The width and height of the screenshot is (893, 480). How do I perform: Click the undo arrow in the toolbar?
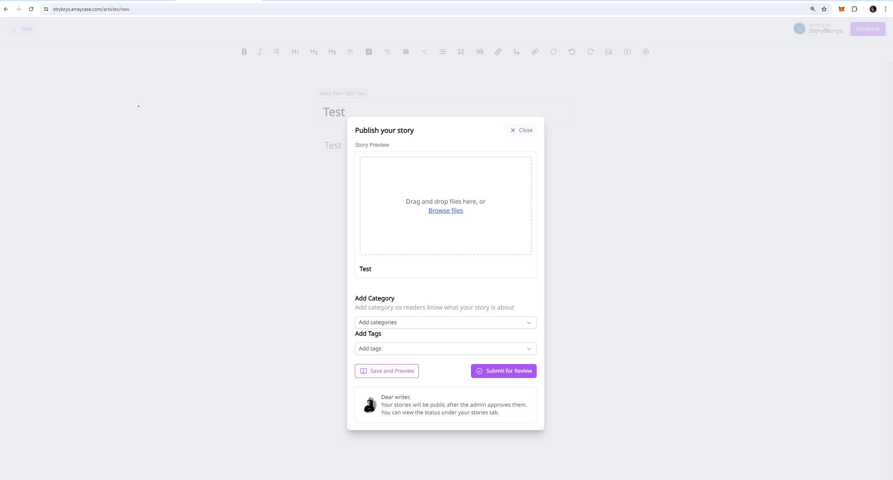coord(572,52)
